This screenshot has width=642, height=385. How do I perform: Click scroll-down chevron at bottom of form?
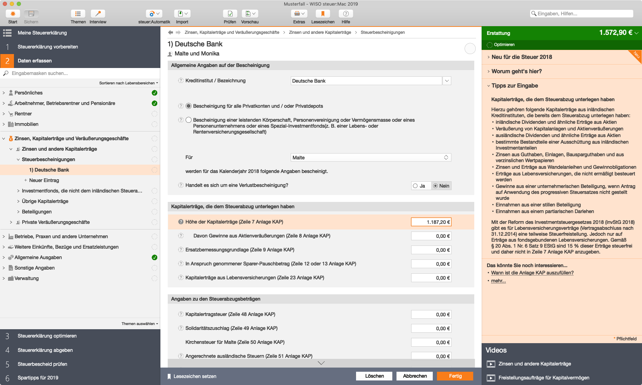[x=321, y=363]
